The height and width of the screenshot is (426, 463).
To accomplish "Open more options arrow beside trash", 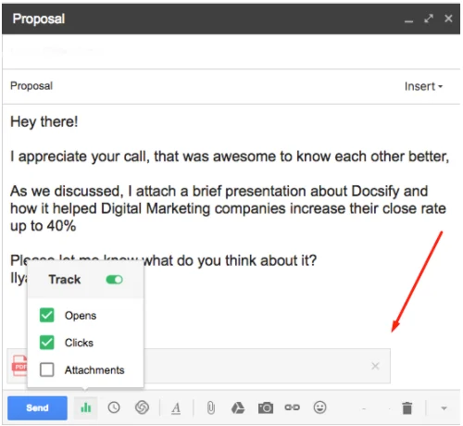I will [444, 408].
